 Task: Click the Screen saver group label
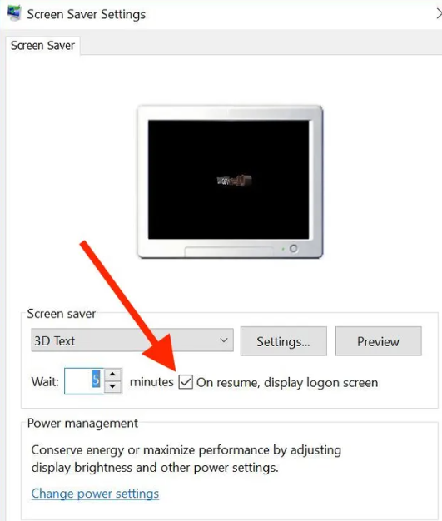click(62, 314)
